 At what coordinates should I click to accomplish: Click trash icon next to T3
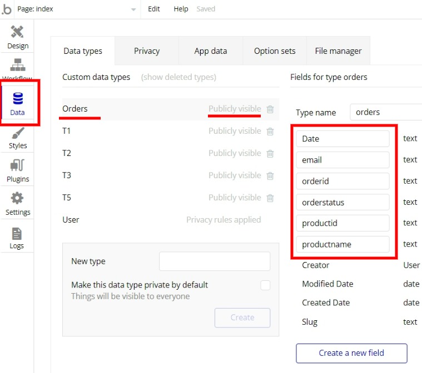tap(270, 176)
